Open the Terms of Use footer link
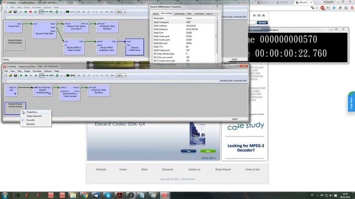Image resolution: width=355 pixels, height=199 pixels. (x=252, y=169)
